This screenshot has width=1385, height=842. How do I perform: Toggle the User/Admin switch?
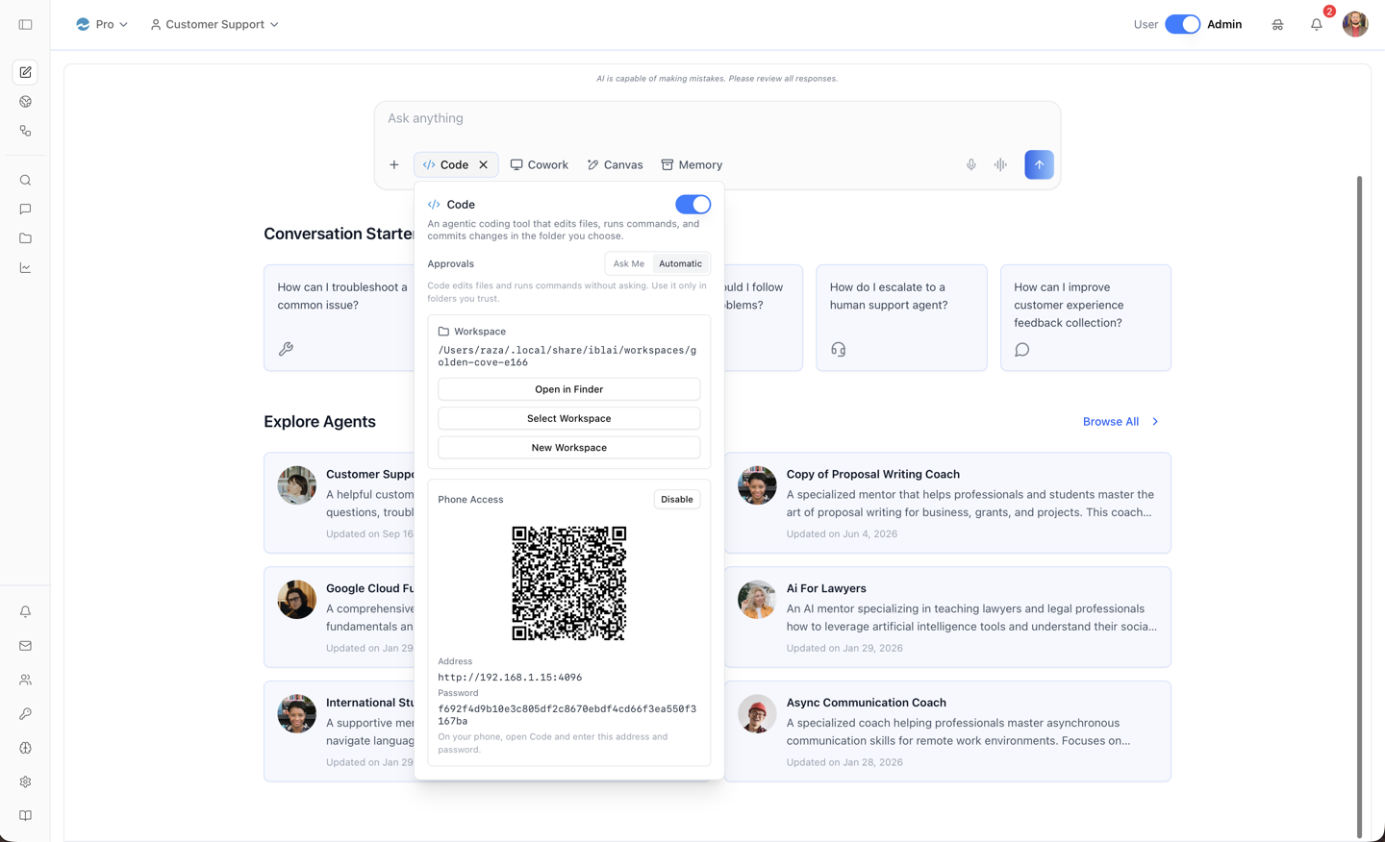[x=1182, y=24]
